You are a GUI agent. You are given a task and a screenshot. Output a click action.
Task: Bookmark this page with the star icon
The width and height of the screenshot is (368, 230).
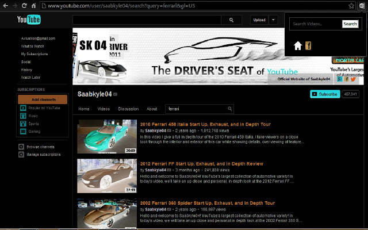click(351, 6)
